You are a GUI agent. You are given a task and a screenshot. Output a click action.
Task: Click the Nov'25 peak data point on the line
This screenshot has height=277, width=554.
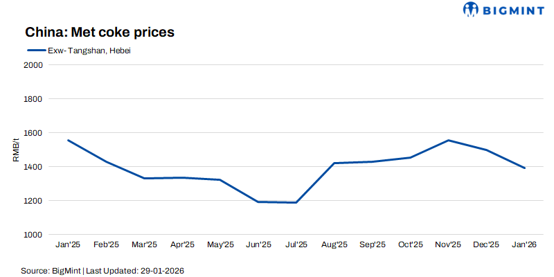click(449, 141)
